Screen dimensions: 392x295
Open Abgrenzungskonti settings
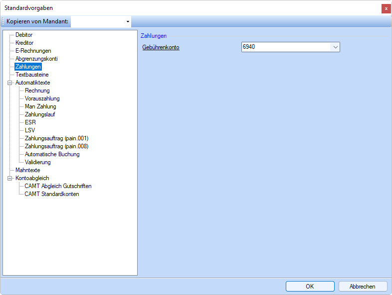(36, 59)
